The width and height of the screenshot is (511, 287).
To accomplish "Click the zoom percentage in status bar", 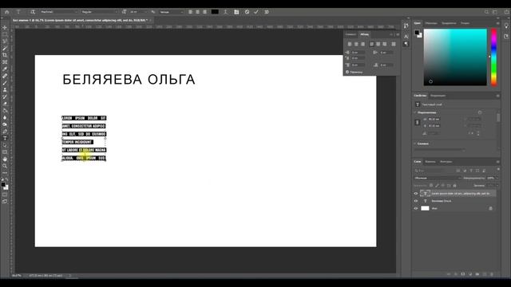I will click(17, 276).
